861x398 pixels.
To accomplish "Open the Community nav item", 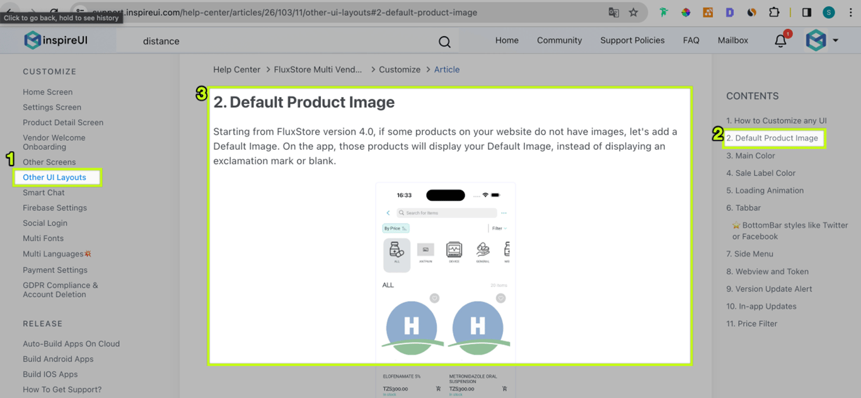I will click(x=559, y=40).
